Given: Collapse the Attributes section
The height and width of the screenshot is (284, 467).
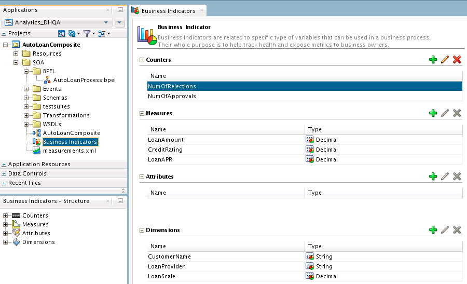Looking at the screenshot, I should (x=142, y=177).
